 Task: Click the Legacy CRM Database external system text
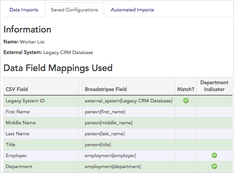pyautogui.click(x=68, y=53)
